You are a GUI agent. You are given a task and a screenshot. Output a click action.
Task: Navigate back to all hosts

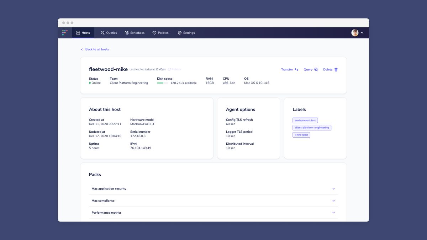click(95, 49)
